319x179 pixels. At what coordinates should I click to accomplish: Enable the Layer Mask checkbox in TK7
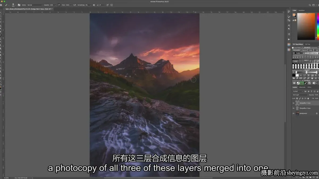pos(293,48)
